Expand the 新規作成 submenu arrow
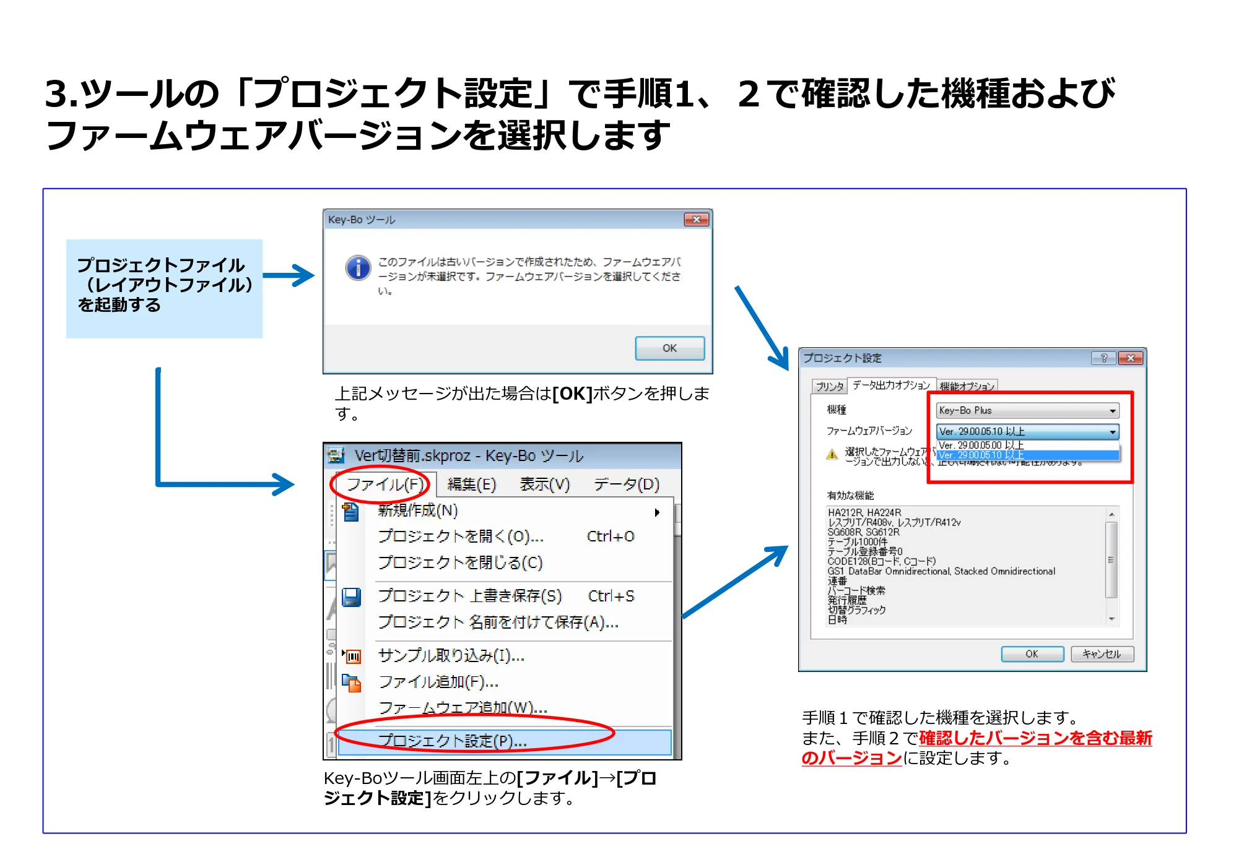 point(657,512)
